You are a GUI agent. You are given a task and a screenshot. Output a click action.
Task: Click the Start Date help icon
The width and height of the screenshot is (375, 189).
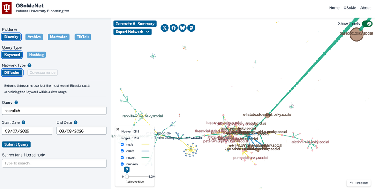(23, 122)
